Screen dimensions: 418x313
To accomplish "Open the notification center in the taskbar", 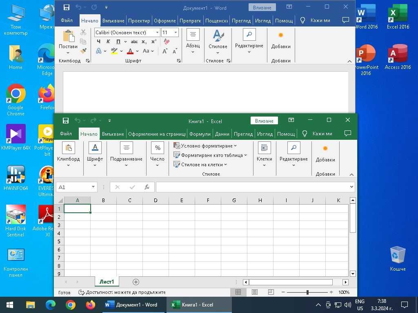I will (x=405, y=305).
